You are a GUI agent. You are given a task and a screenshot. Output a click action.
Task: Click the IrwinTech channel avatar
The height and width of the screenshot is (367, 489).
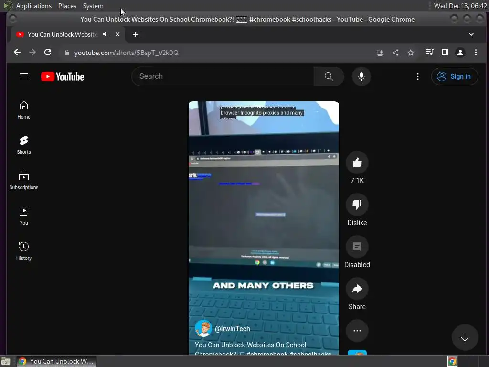point(203,328)
